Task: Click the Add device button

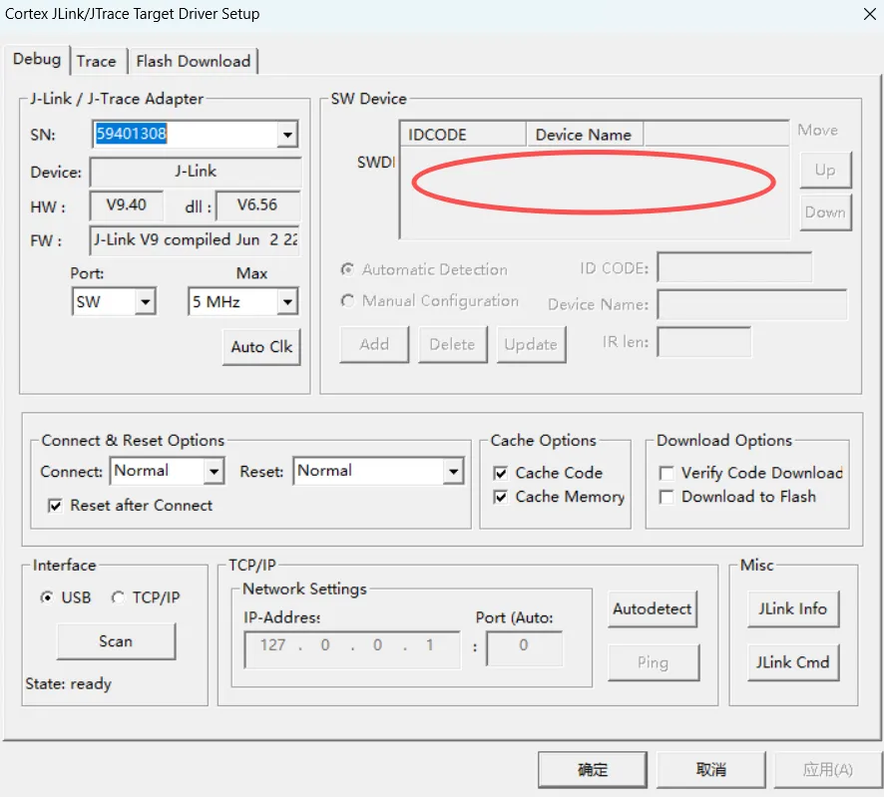Action: point(374,344)
